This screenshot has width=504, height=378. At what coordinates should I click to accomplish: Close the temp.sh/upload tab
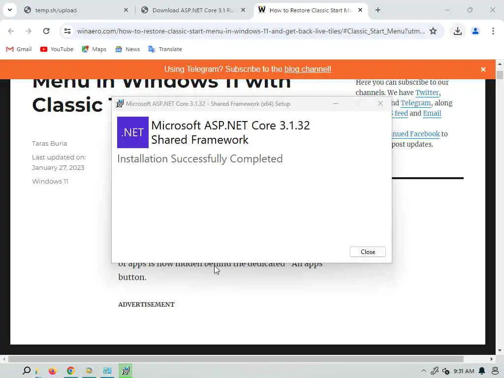click(126, 10)
